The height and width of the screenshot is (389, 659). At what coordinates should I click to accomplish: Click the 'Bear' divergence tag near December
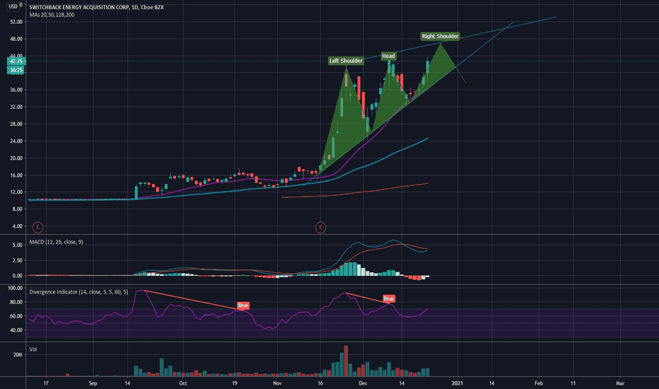389,299
